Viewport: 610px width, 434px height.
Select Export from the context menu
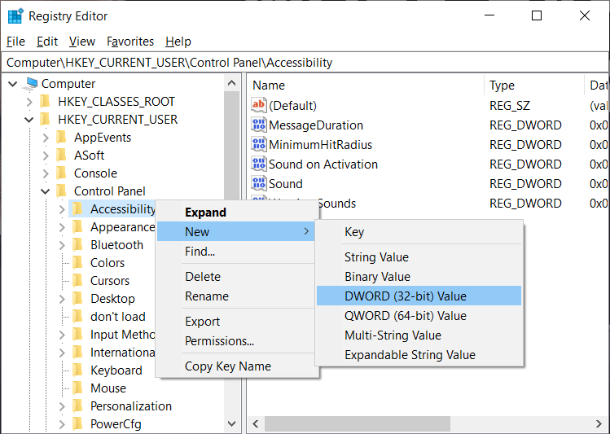point(236,321)
